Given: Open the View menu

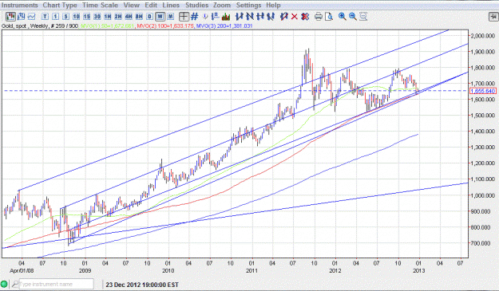Looking at the screenshot, I should click(x=132, y=5).
